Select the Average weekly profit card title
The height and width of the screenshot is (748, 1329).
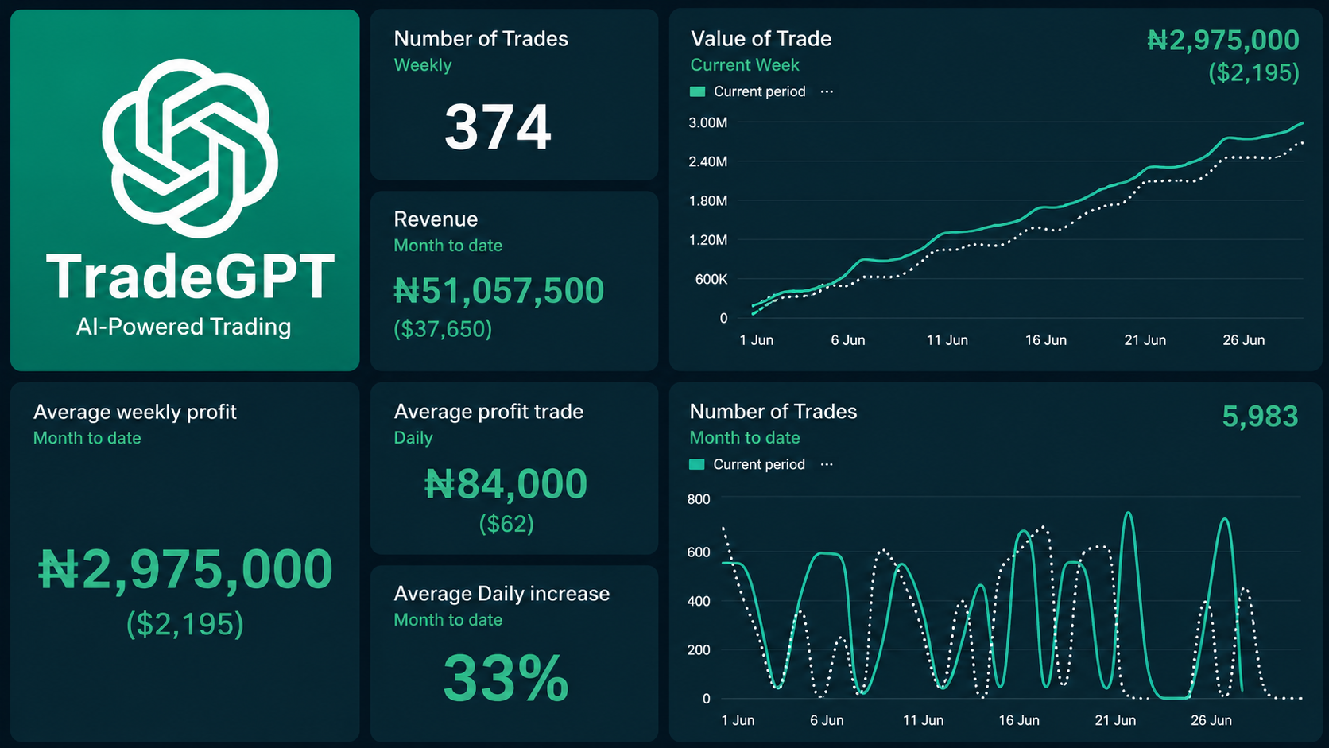[x=135, y=412]
